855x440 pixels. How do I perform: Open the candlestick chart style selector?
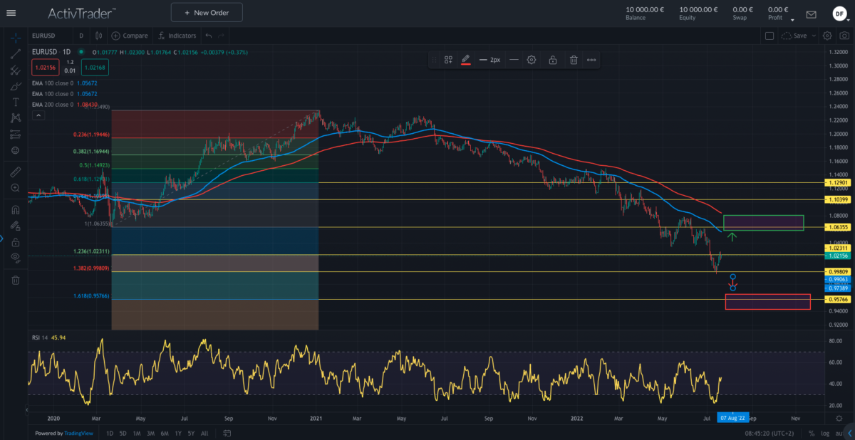click(99, 36)
